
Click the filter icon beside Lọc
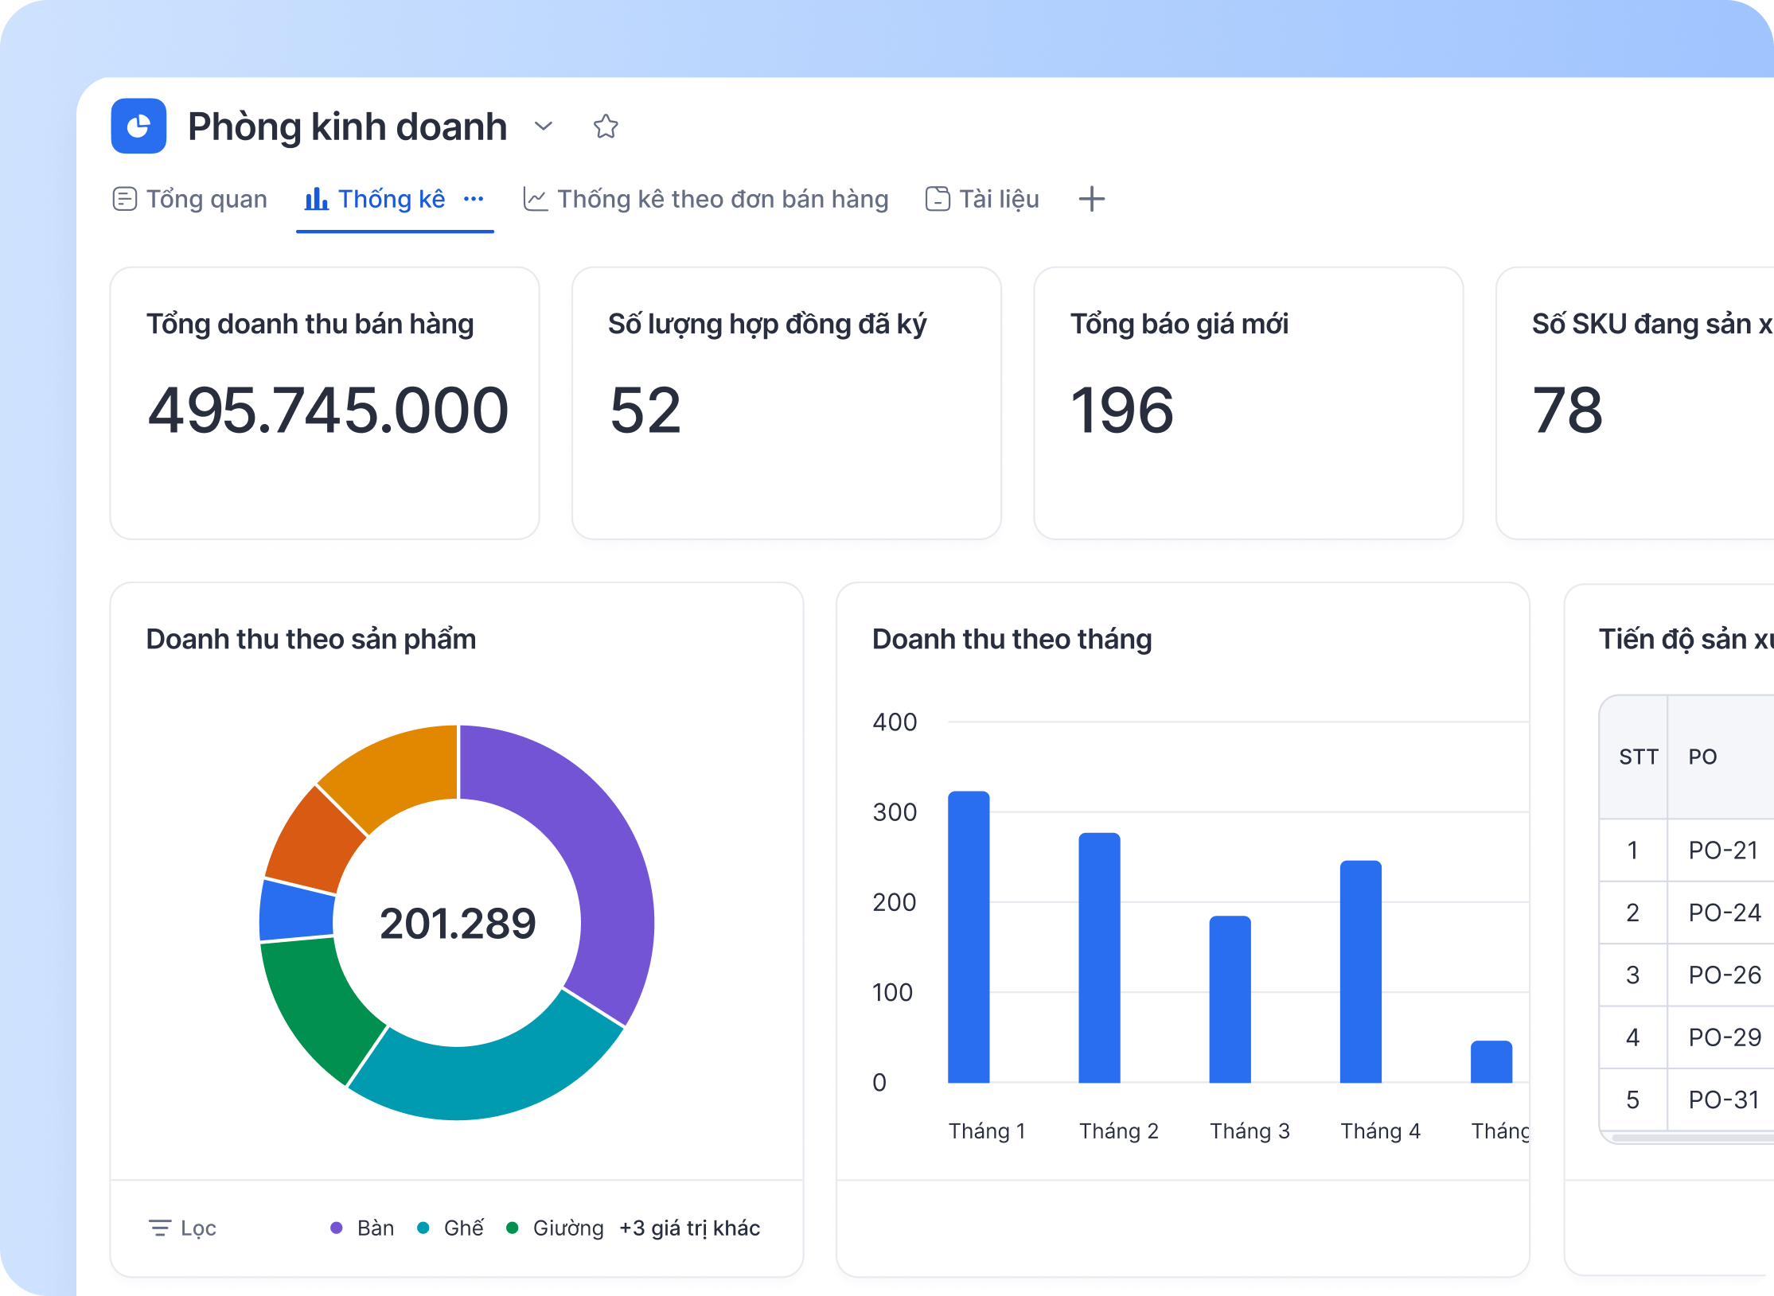[159, 1228]
